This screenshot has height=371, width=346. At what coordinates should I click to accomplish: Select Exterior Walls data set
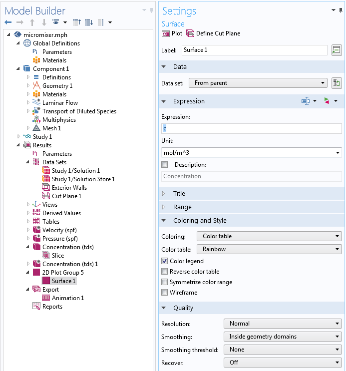pyautogui.click(x=69, y=188)
